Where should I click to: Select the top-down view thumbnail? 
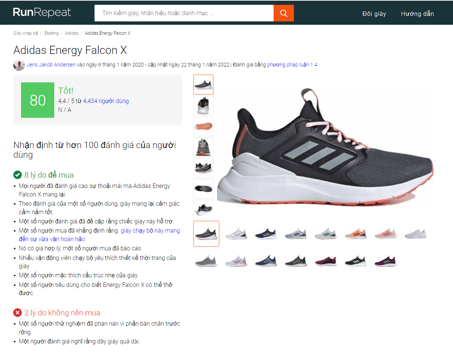pyautogui.click(x=203, y=189)
